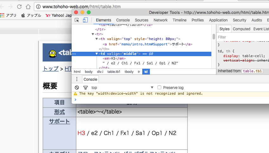This screenshot has height=153, width=269.
Task: Select the Event Listeners sidebar tab
Action: [261, 29]
